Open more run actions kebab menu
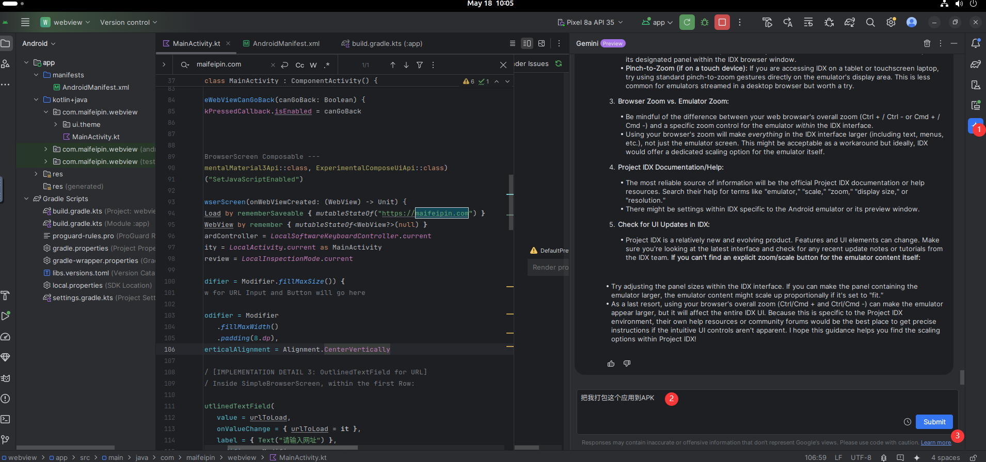The height and width of the screenshot is (462, 986). 740,22
